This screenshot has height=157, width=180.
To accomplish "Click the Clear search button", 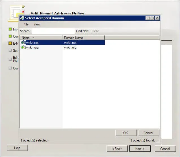I will point(95,31).
